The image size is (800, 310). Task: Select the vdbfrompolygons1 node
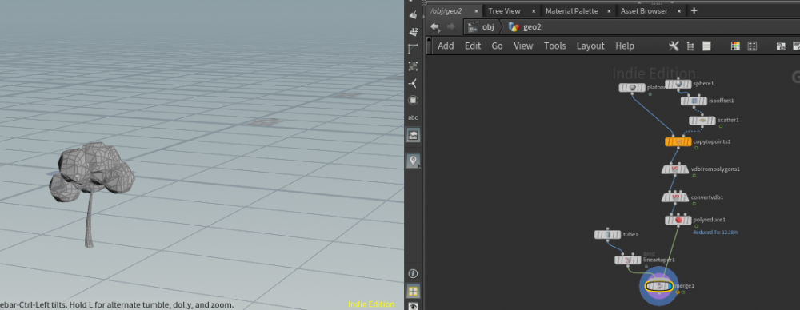coord(675,169)
